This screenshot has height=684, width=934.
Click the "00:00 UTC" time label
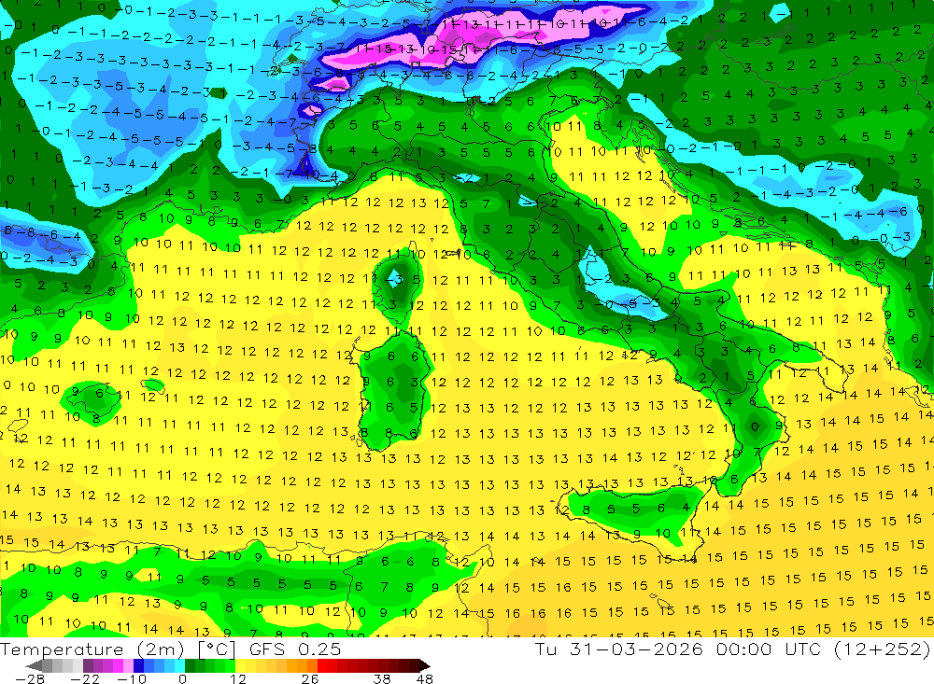pyautogui.click(x=769, y=649)
